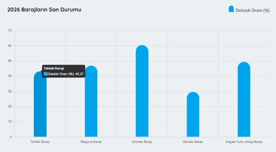Screen dimensions: 276x152
Task: Click the Ürkmez Barajı axis label
Action: (142, 142)
